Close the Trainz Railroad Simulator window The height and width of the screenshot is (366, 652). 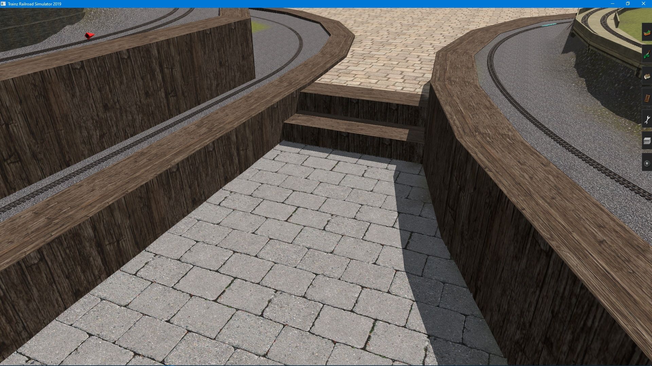click(643, 4)
